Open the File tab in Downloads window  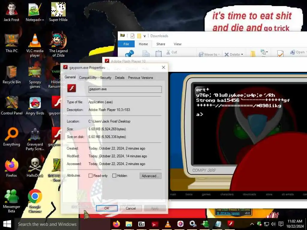point(126,44)
